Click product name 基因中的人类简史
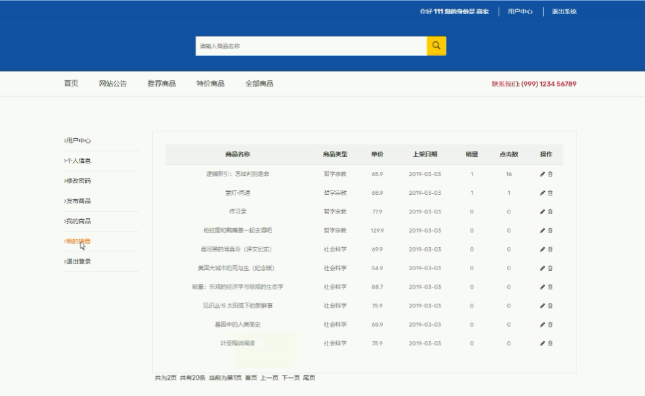The height and width of the screenshot is (396, 645). [x=237, y=324]
